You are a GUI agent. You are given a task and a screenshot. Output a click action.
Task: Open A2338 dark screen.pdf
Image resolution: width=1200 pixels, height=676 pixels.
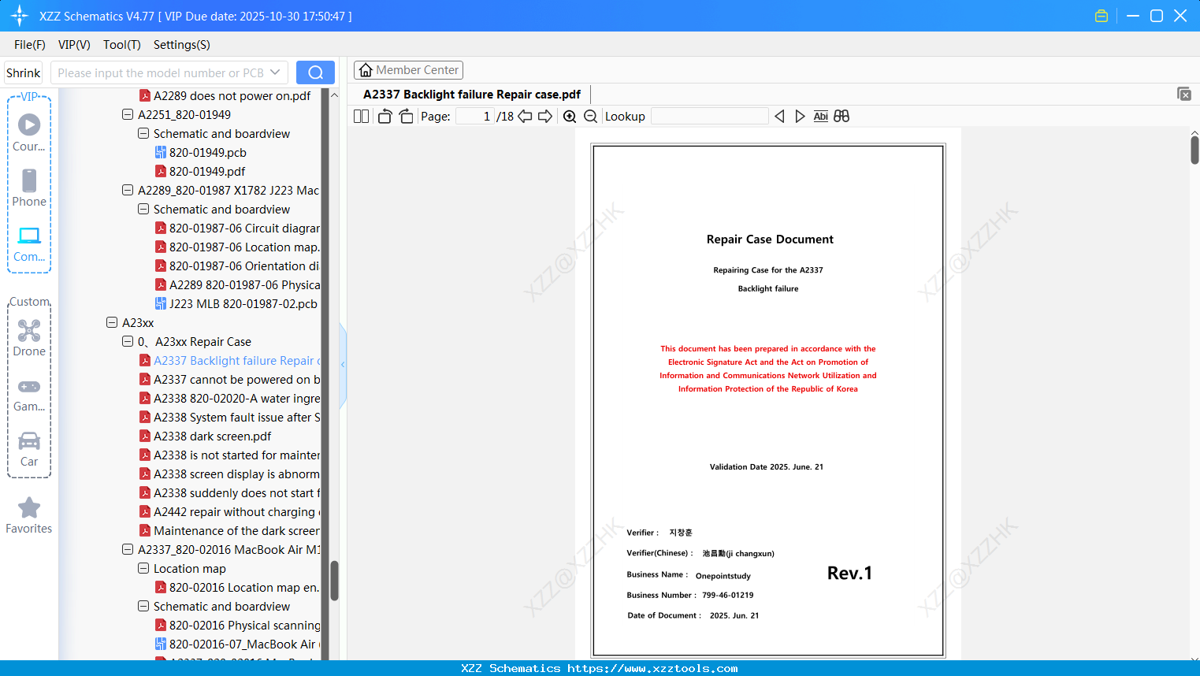click(205, 436)
